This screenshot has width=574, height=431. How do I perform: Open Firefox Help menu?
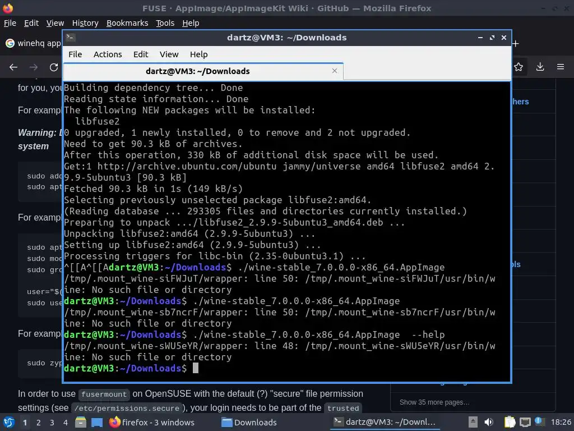[x=191, y=23]
